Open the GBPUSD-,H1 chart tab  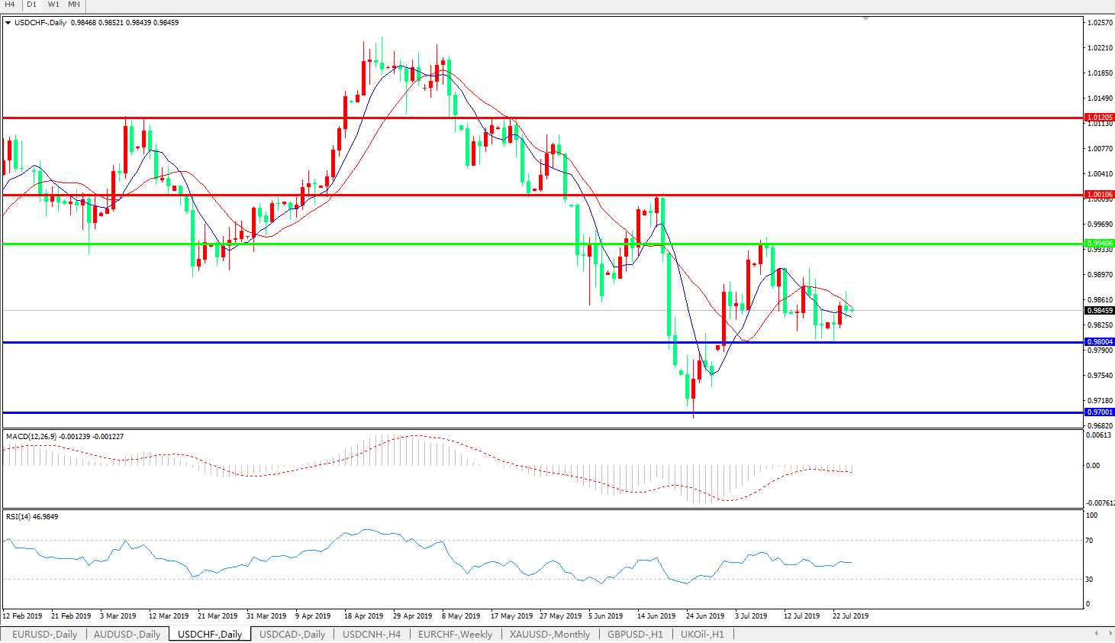pos(635,634)
